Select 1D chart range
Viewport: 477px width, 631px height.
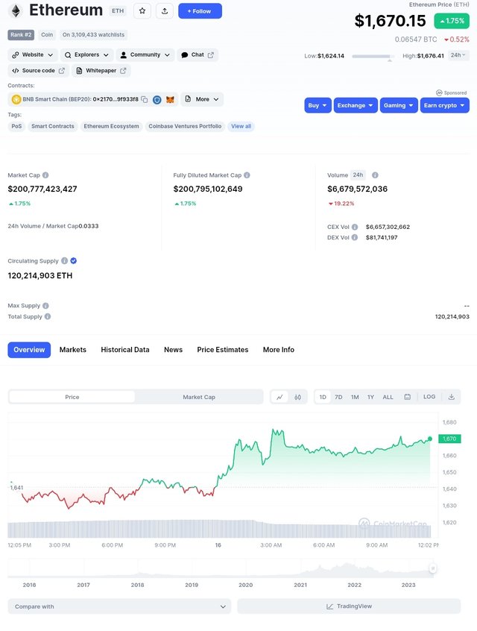click(323, 397)
